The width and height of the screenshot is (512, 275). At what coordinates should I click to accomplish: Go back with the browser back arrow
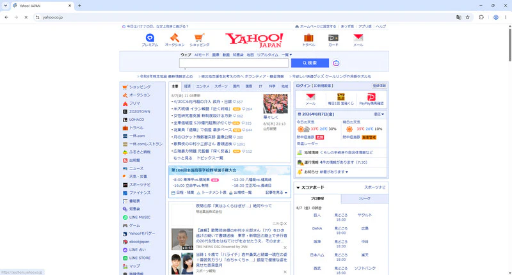tap(6, 17)
